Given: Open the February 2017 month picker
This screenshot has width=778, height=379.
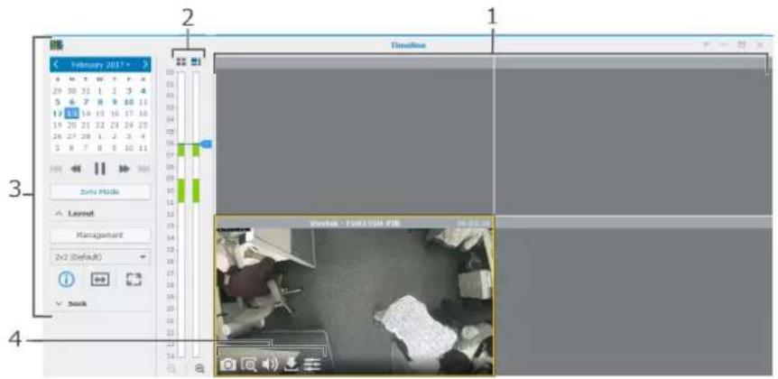Looking at the screenshot, I should (101, 65).
